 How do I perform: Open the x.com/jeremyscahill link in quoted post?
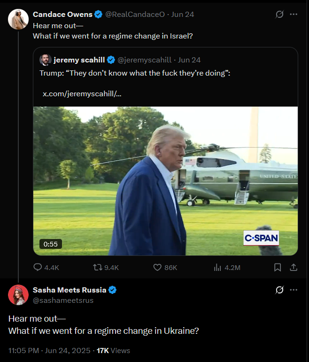pyautogui.click(x=82, y=94)
